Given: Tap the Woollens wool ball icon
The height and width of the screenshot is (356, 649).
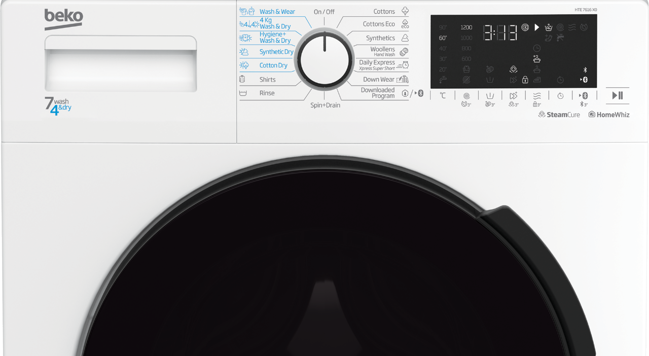Looking at the screenshot, I should pos(404,52).
